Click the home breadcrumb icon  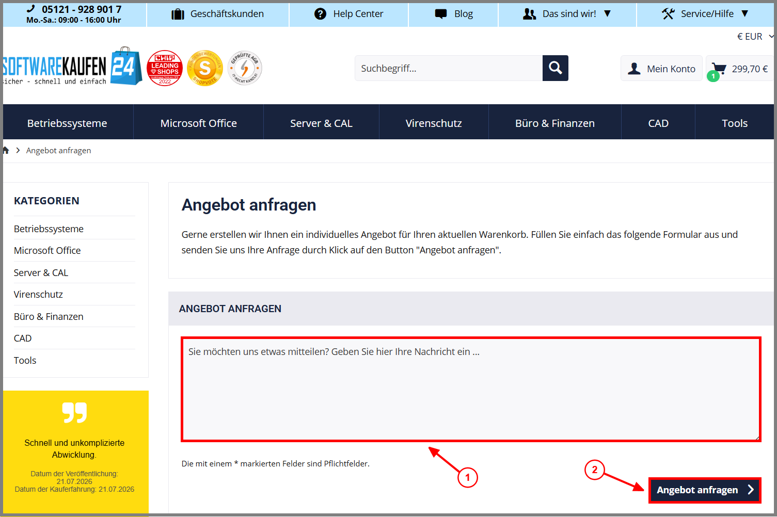[x=6, y=150]
